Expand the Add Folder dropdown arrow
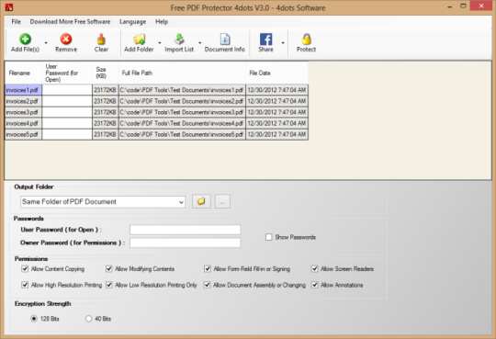 click(160, 43)
